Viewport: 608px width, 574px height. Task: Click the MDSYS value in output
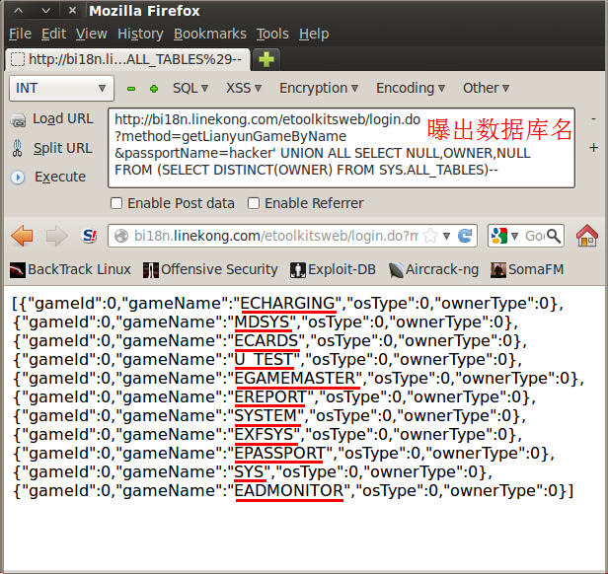point(263,323)
